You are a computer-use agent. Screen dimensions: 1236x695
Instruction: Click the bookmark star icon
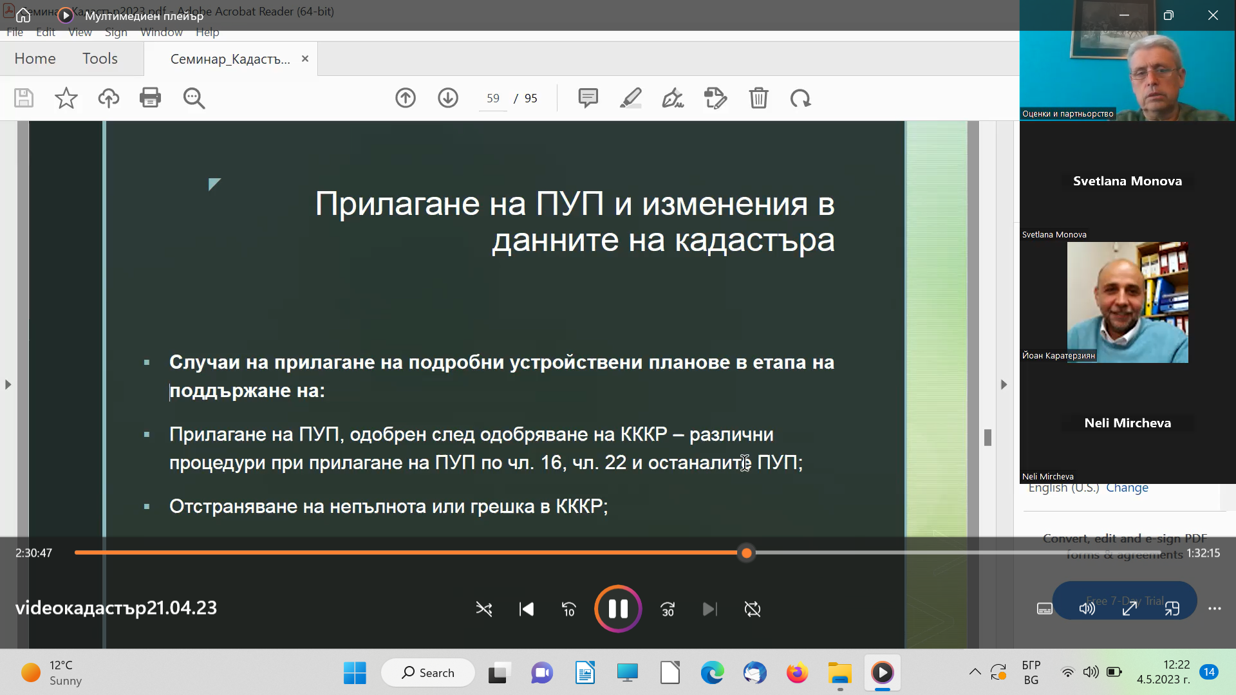pos(66,98)
